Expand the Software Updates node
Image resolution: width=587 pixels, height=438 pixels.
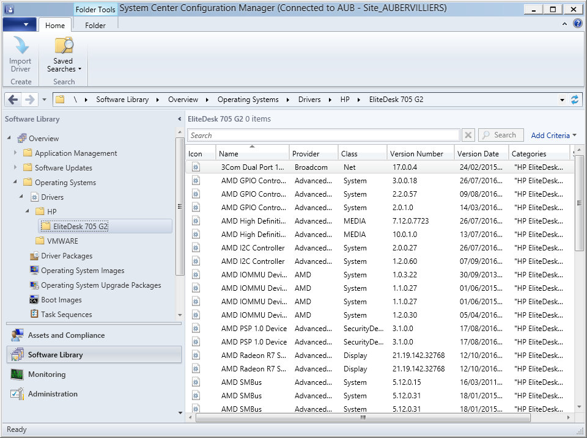[x=15, y=167]
